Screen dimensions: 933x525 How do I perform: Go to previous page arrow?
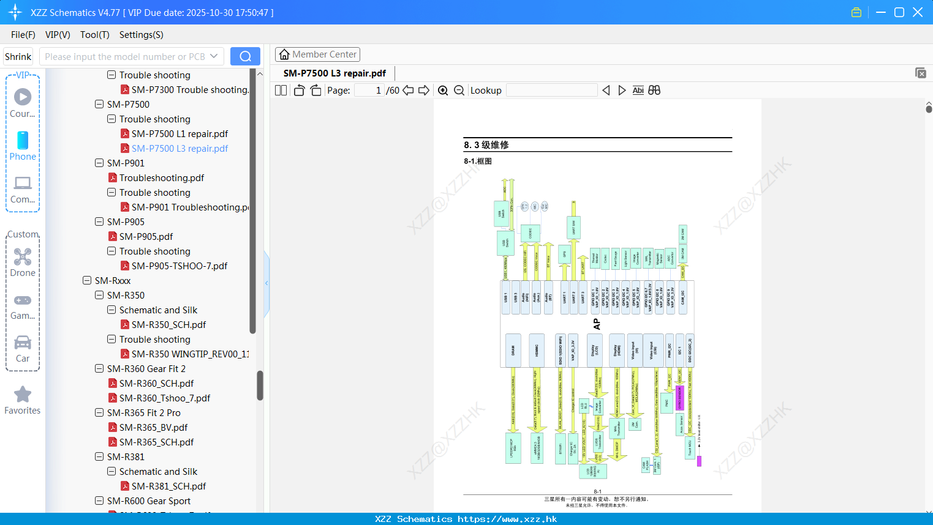pyautogui.click(x=408, y=90)
